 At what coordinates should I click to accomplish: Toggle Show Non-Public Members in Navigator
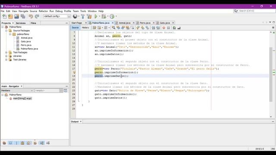tap(22, 143)
